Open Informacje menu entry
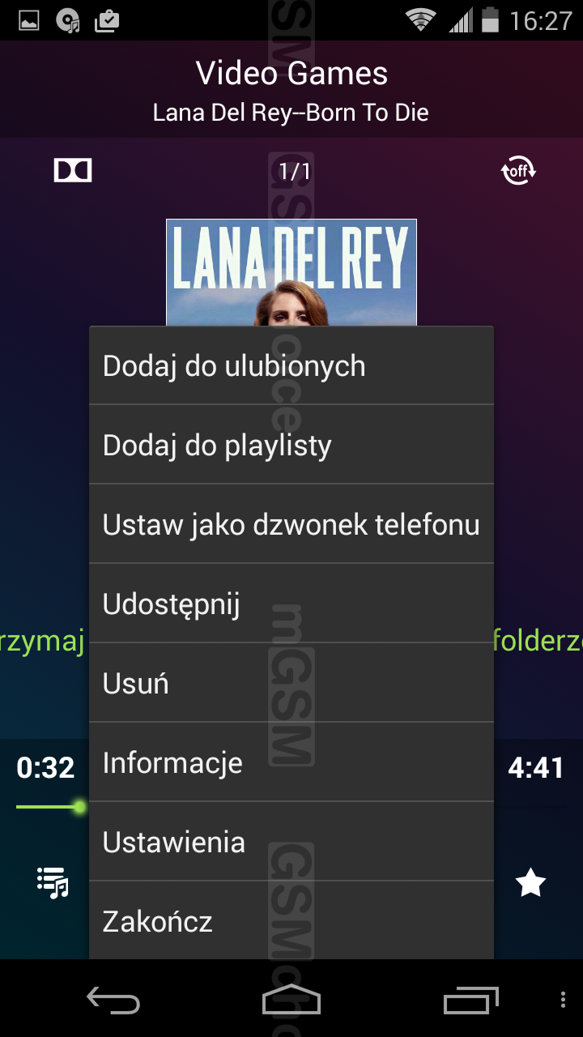 click(x=291, y=762)
